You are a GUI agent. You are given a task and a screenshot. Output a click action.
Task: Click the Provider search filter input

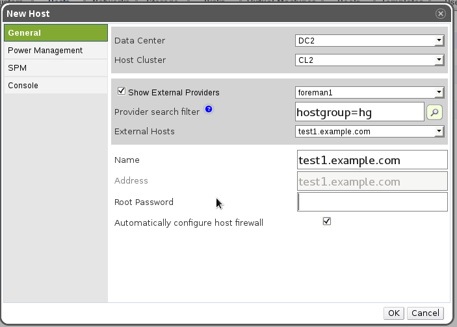pyautogui.click(x=359, y=112)
